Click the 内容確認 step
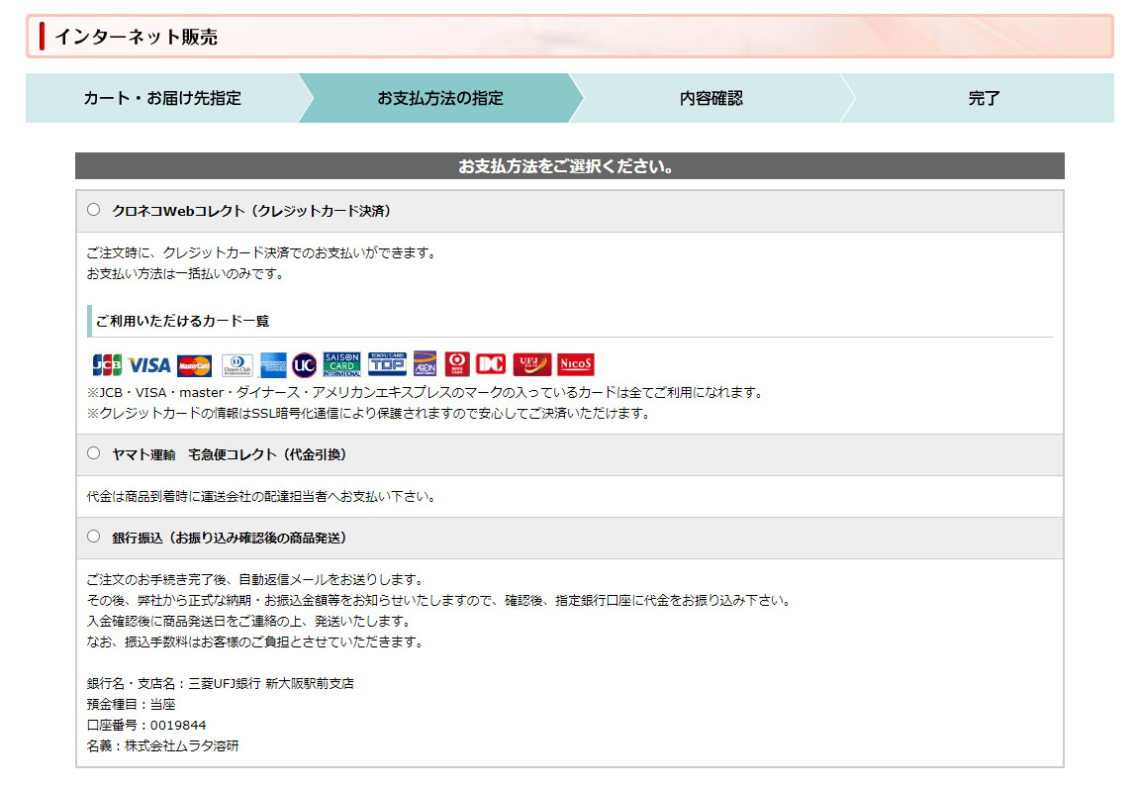The image size is (1138, 789). (711, 98)
